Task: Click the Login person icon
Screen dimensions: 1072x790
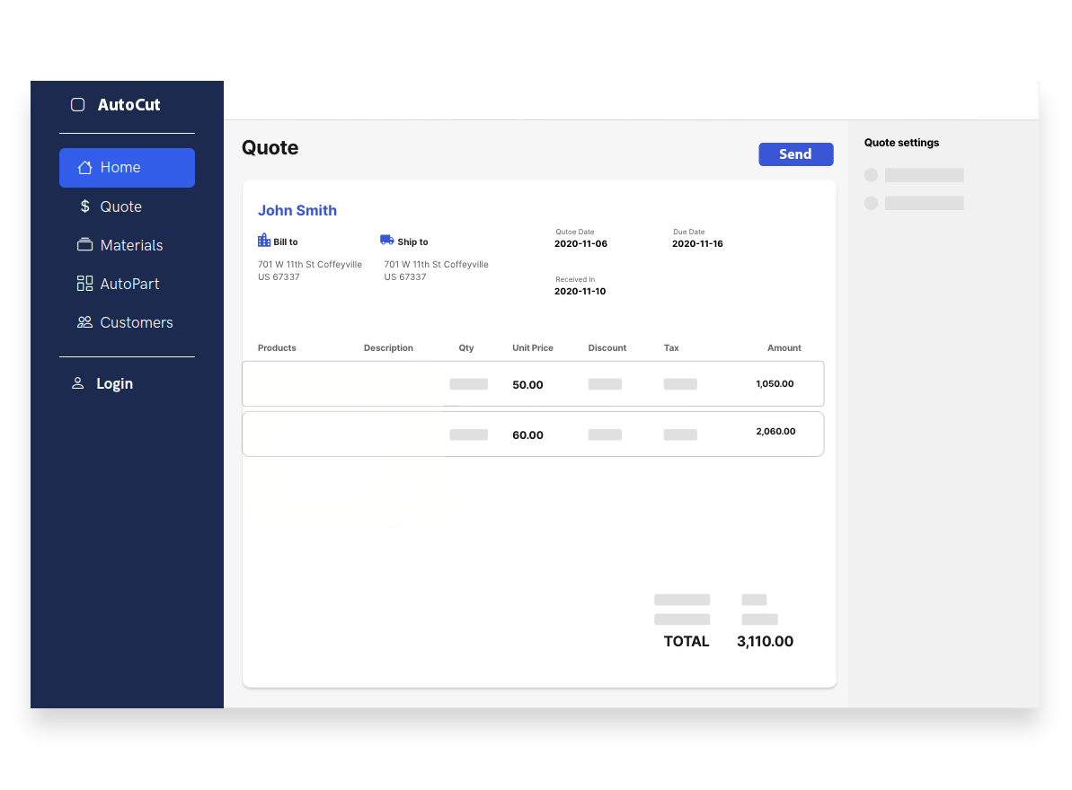Action: pyautogui.click(x=78, y=383)
